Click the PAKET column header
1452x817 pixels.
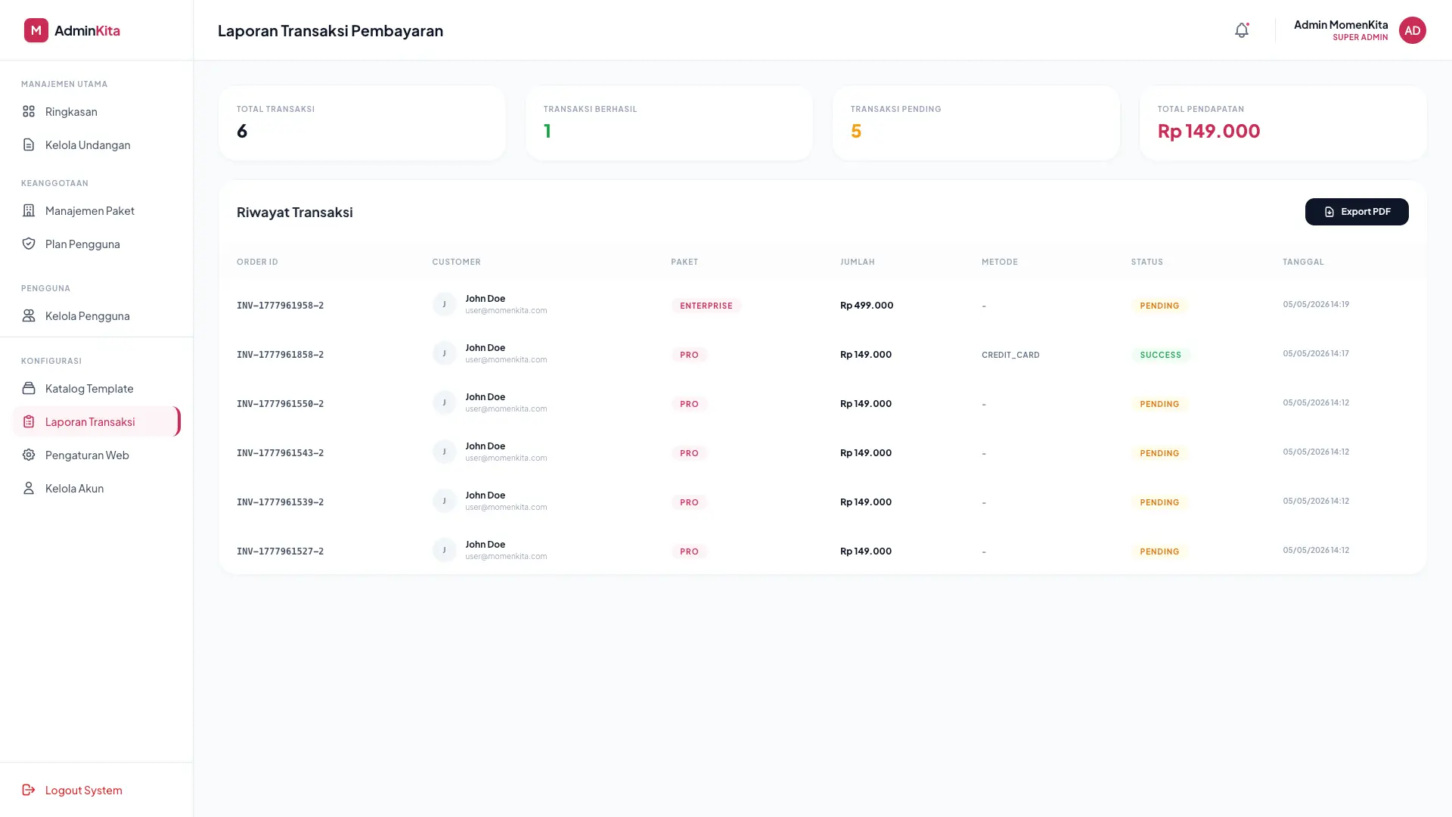tap(684, 262)
